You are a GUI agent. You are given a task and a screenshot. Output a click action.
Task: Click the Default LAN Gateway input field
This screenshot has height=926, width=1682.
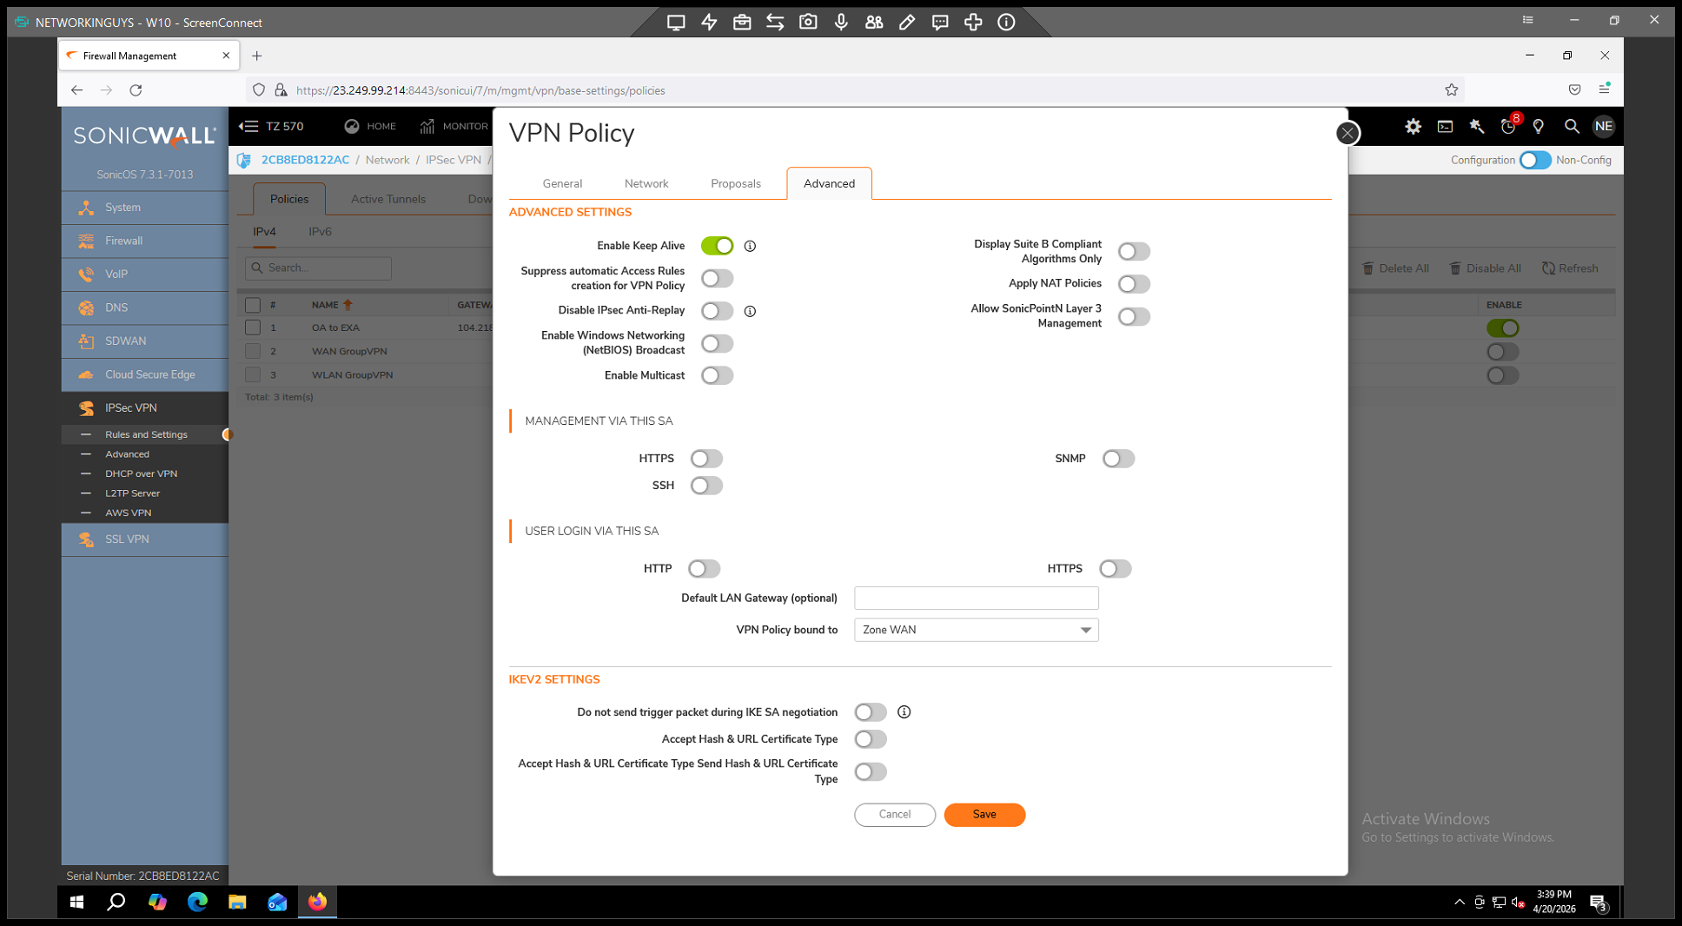point(976,598)
